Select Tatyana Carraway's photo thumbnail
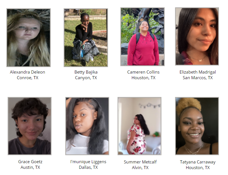 197,126
